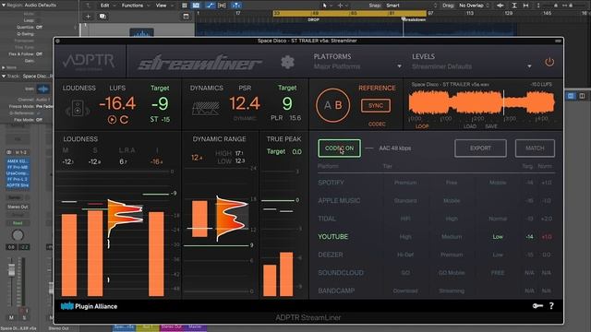
Task: Click the Plugin Alliance logo
Action: coord(89,306)
